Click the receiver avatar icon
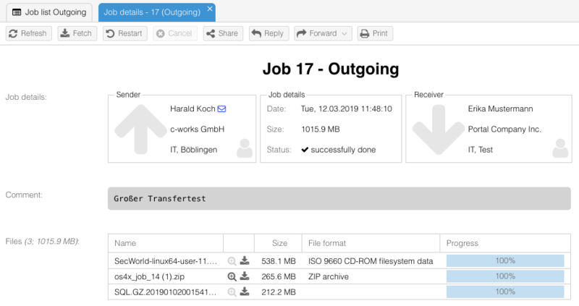 (559, 148)
